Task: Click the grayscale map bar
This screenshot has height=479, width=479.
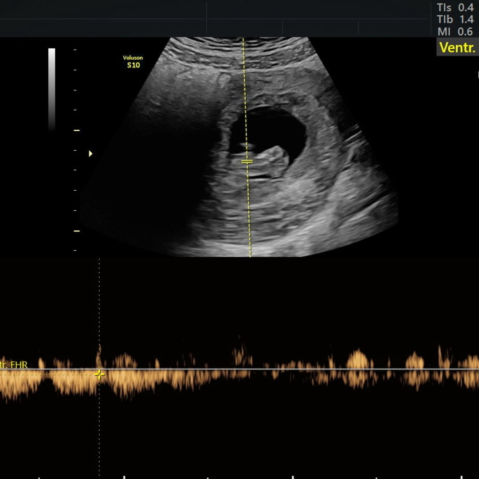Action: (52, 89)
